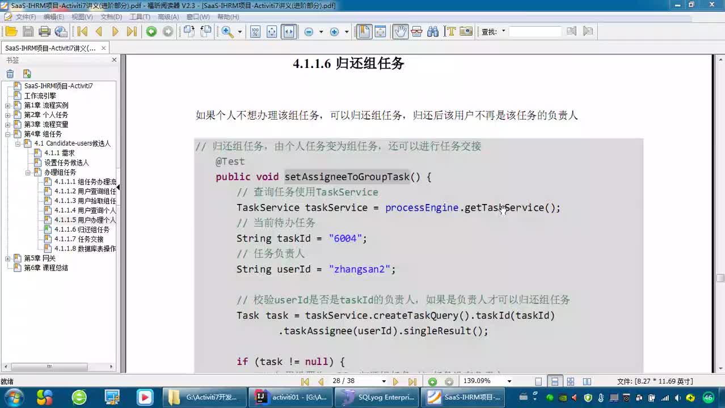The image size is (725, 408).
Task: Open the 工具(T) menu
Action: pyautogui.click(x=140, y=17)
